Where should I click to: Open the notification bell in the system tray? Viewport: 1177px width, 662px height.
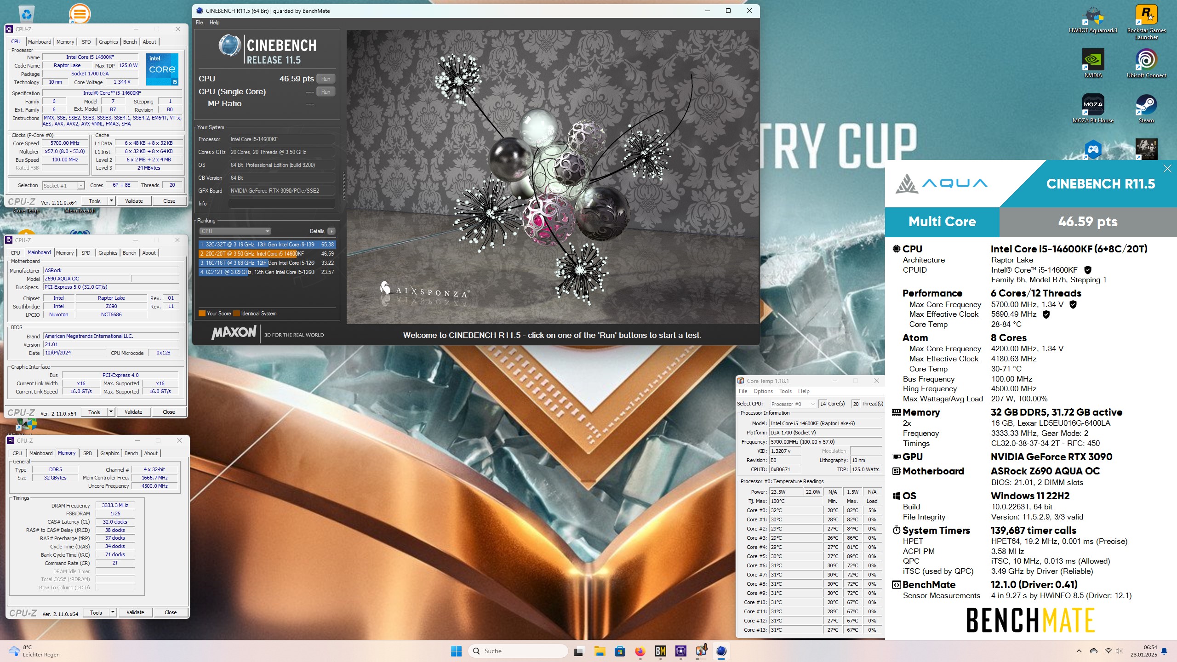point(1164,651)
